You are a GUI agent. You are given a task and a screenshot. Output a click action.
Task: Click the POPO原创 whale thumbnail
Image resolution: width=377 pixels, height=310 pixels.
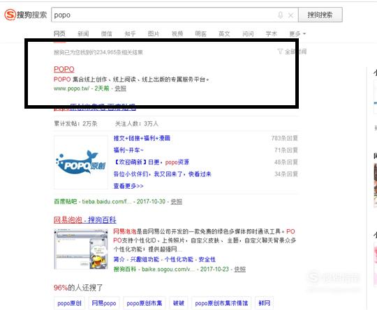(81, 162)
